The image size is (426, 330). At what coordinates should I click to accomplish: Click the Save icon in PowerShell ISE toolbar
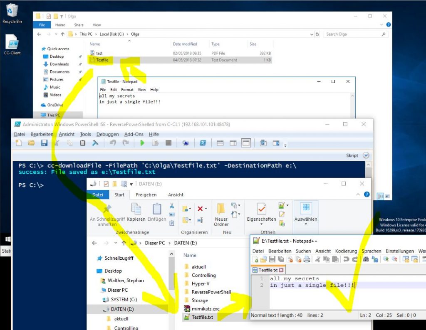[44, 143]
